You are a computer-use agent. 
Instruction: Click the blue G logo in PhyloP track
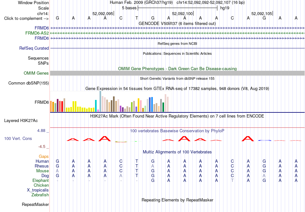point(264,140)
